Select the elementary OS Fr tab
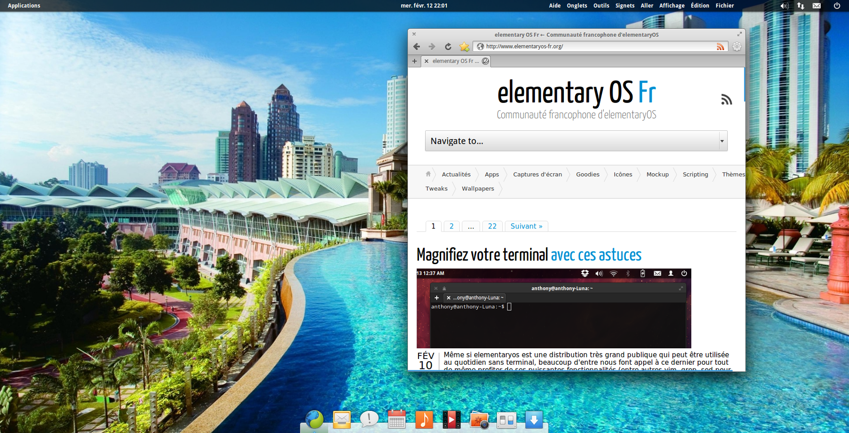 (x=456, y=61)
